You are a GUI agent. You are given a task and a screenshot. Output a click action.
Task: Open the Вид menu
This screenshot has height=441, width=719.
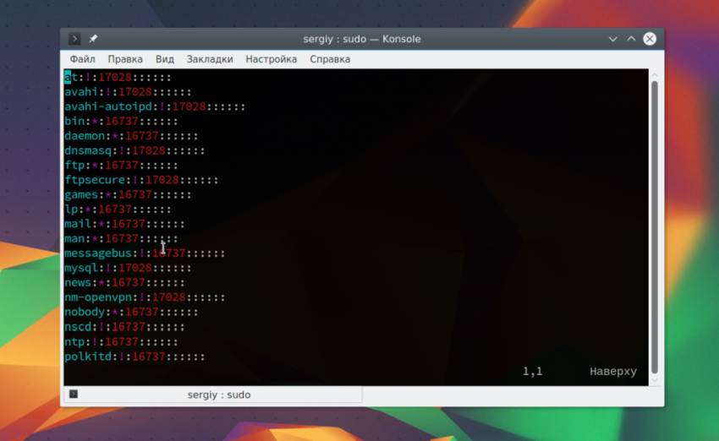(165, 59)
